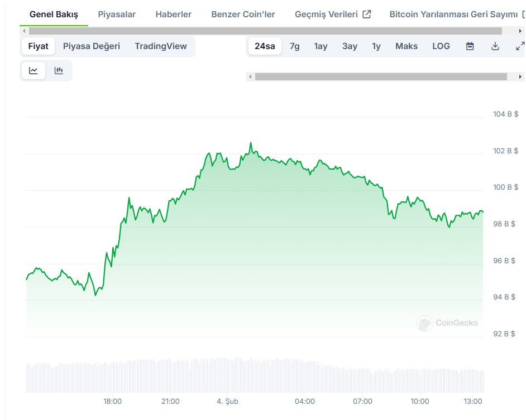Switch to candlestick chart icon
Screen dimensions: 526x420
pyautogui.click(x=59, y=71)
